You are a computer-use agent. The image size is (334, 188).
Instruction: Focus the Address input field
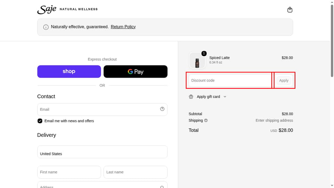tap(102, 185)
